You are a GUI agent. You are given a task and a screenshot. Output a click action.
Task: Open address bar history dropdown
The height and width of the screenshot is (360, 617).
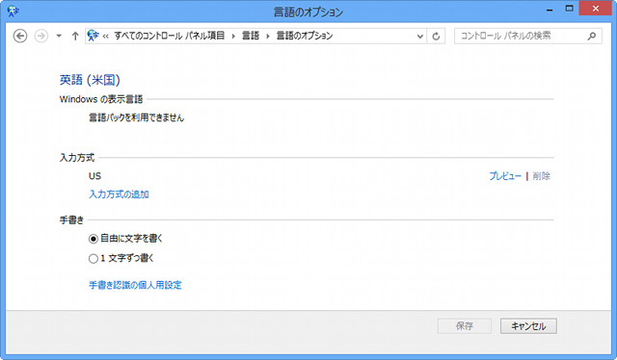tap(420, 37)
